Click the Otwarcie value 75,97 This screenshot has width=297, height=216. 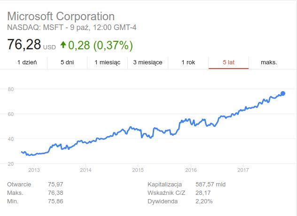pyautogui.click(x=55, y=185)
